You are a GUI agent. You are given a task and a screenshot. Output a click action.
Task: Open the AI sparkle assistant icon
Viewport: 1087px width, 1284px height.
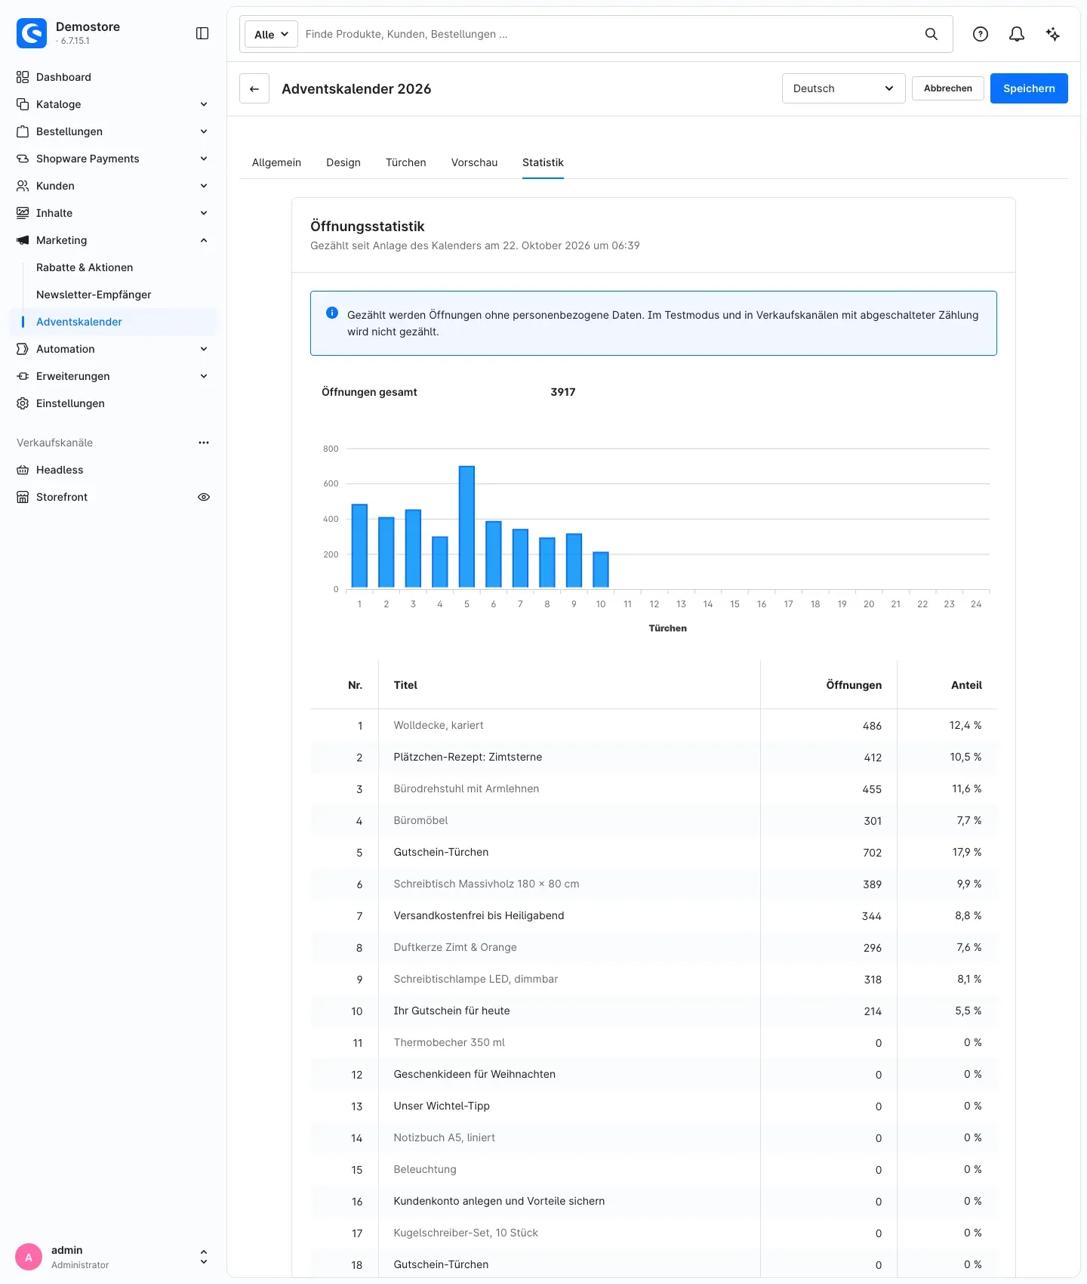pos(1053,34)
